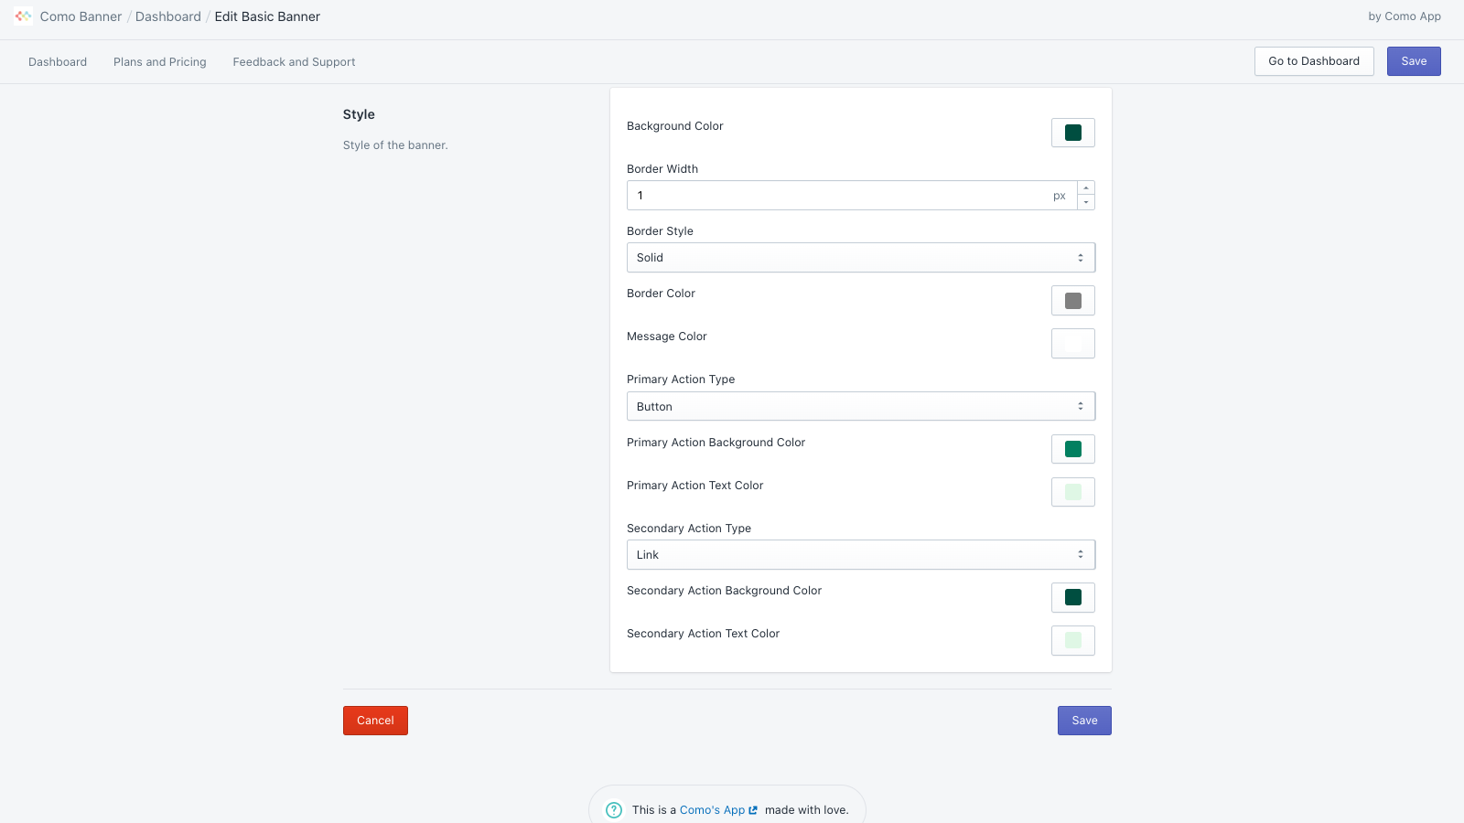Click the red Cancel button
The image size is (1464, 823).
[x=375, y=721]
